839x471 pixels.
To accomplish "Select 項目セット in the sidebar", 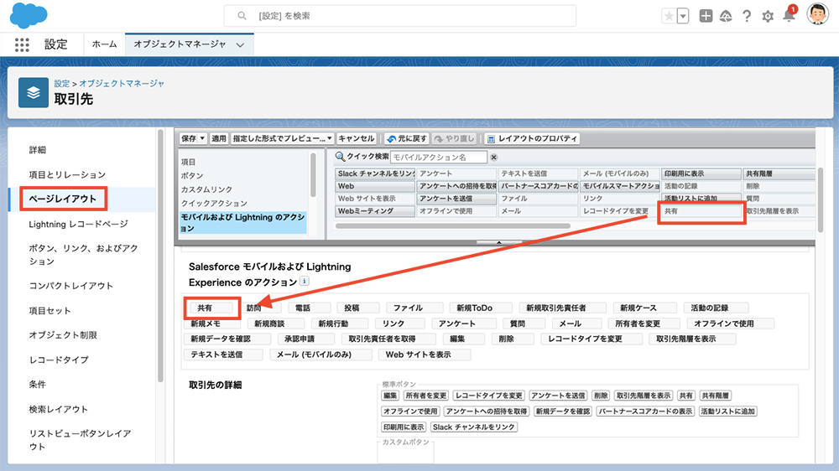I will (50, 311).
